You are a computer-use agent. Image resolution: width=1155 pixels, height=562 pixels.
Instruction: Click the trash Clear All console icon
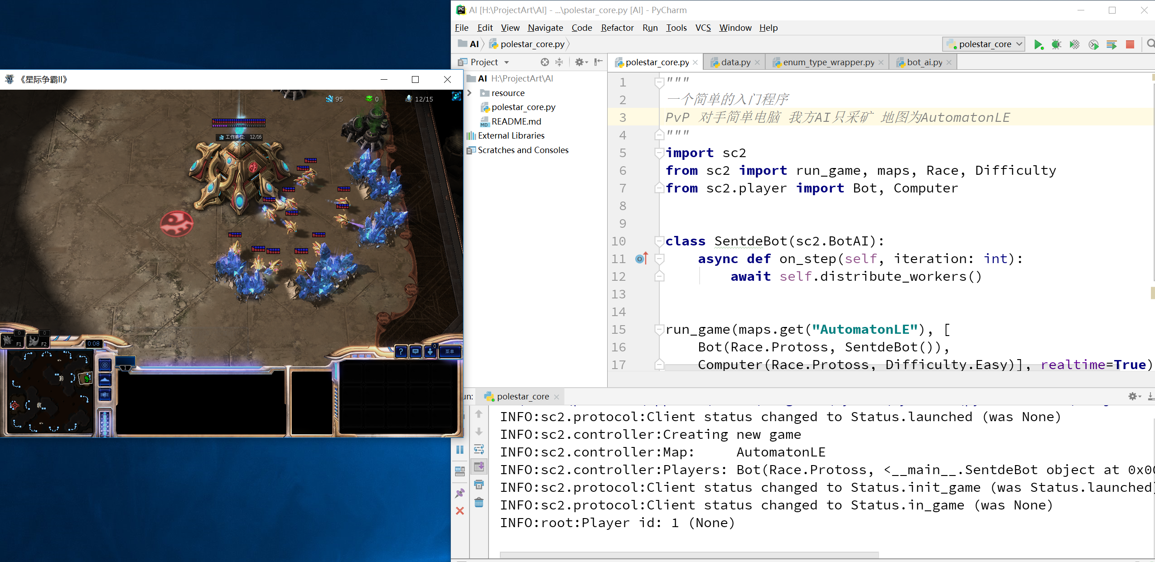click(x=479, y=502)
